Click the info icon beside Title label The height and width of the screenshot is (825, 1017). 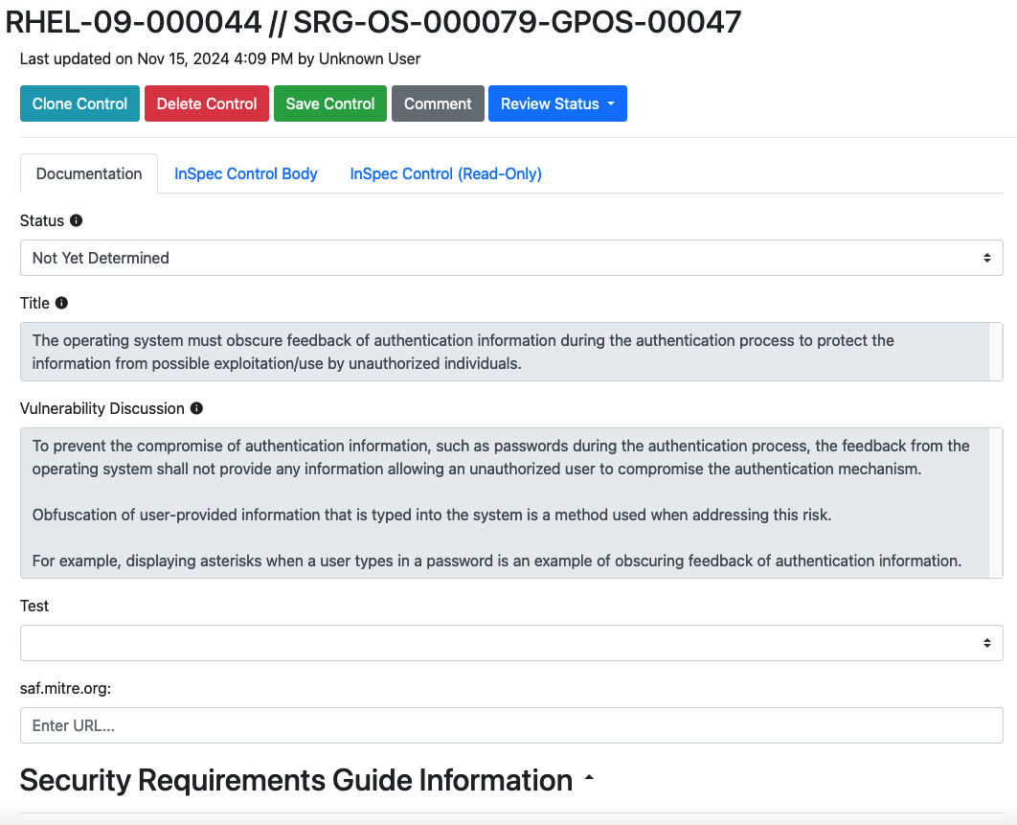pos(61,303)
